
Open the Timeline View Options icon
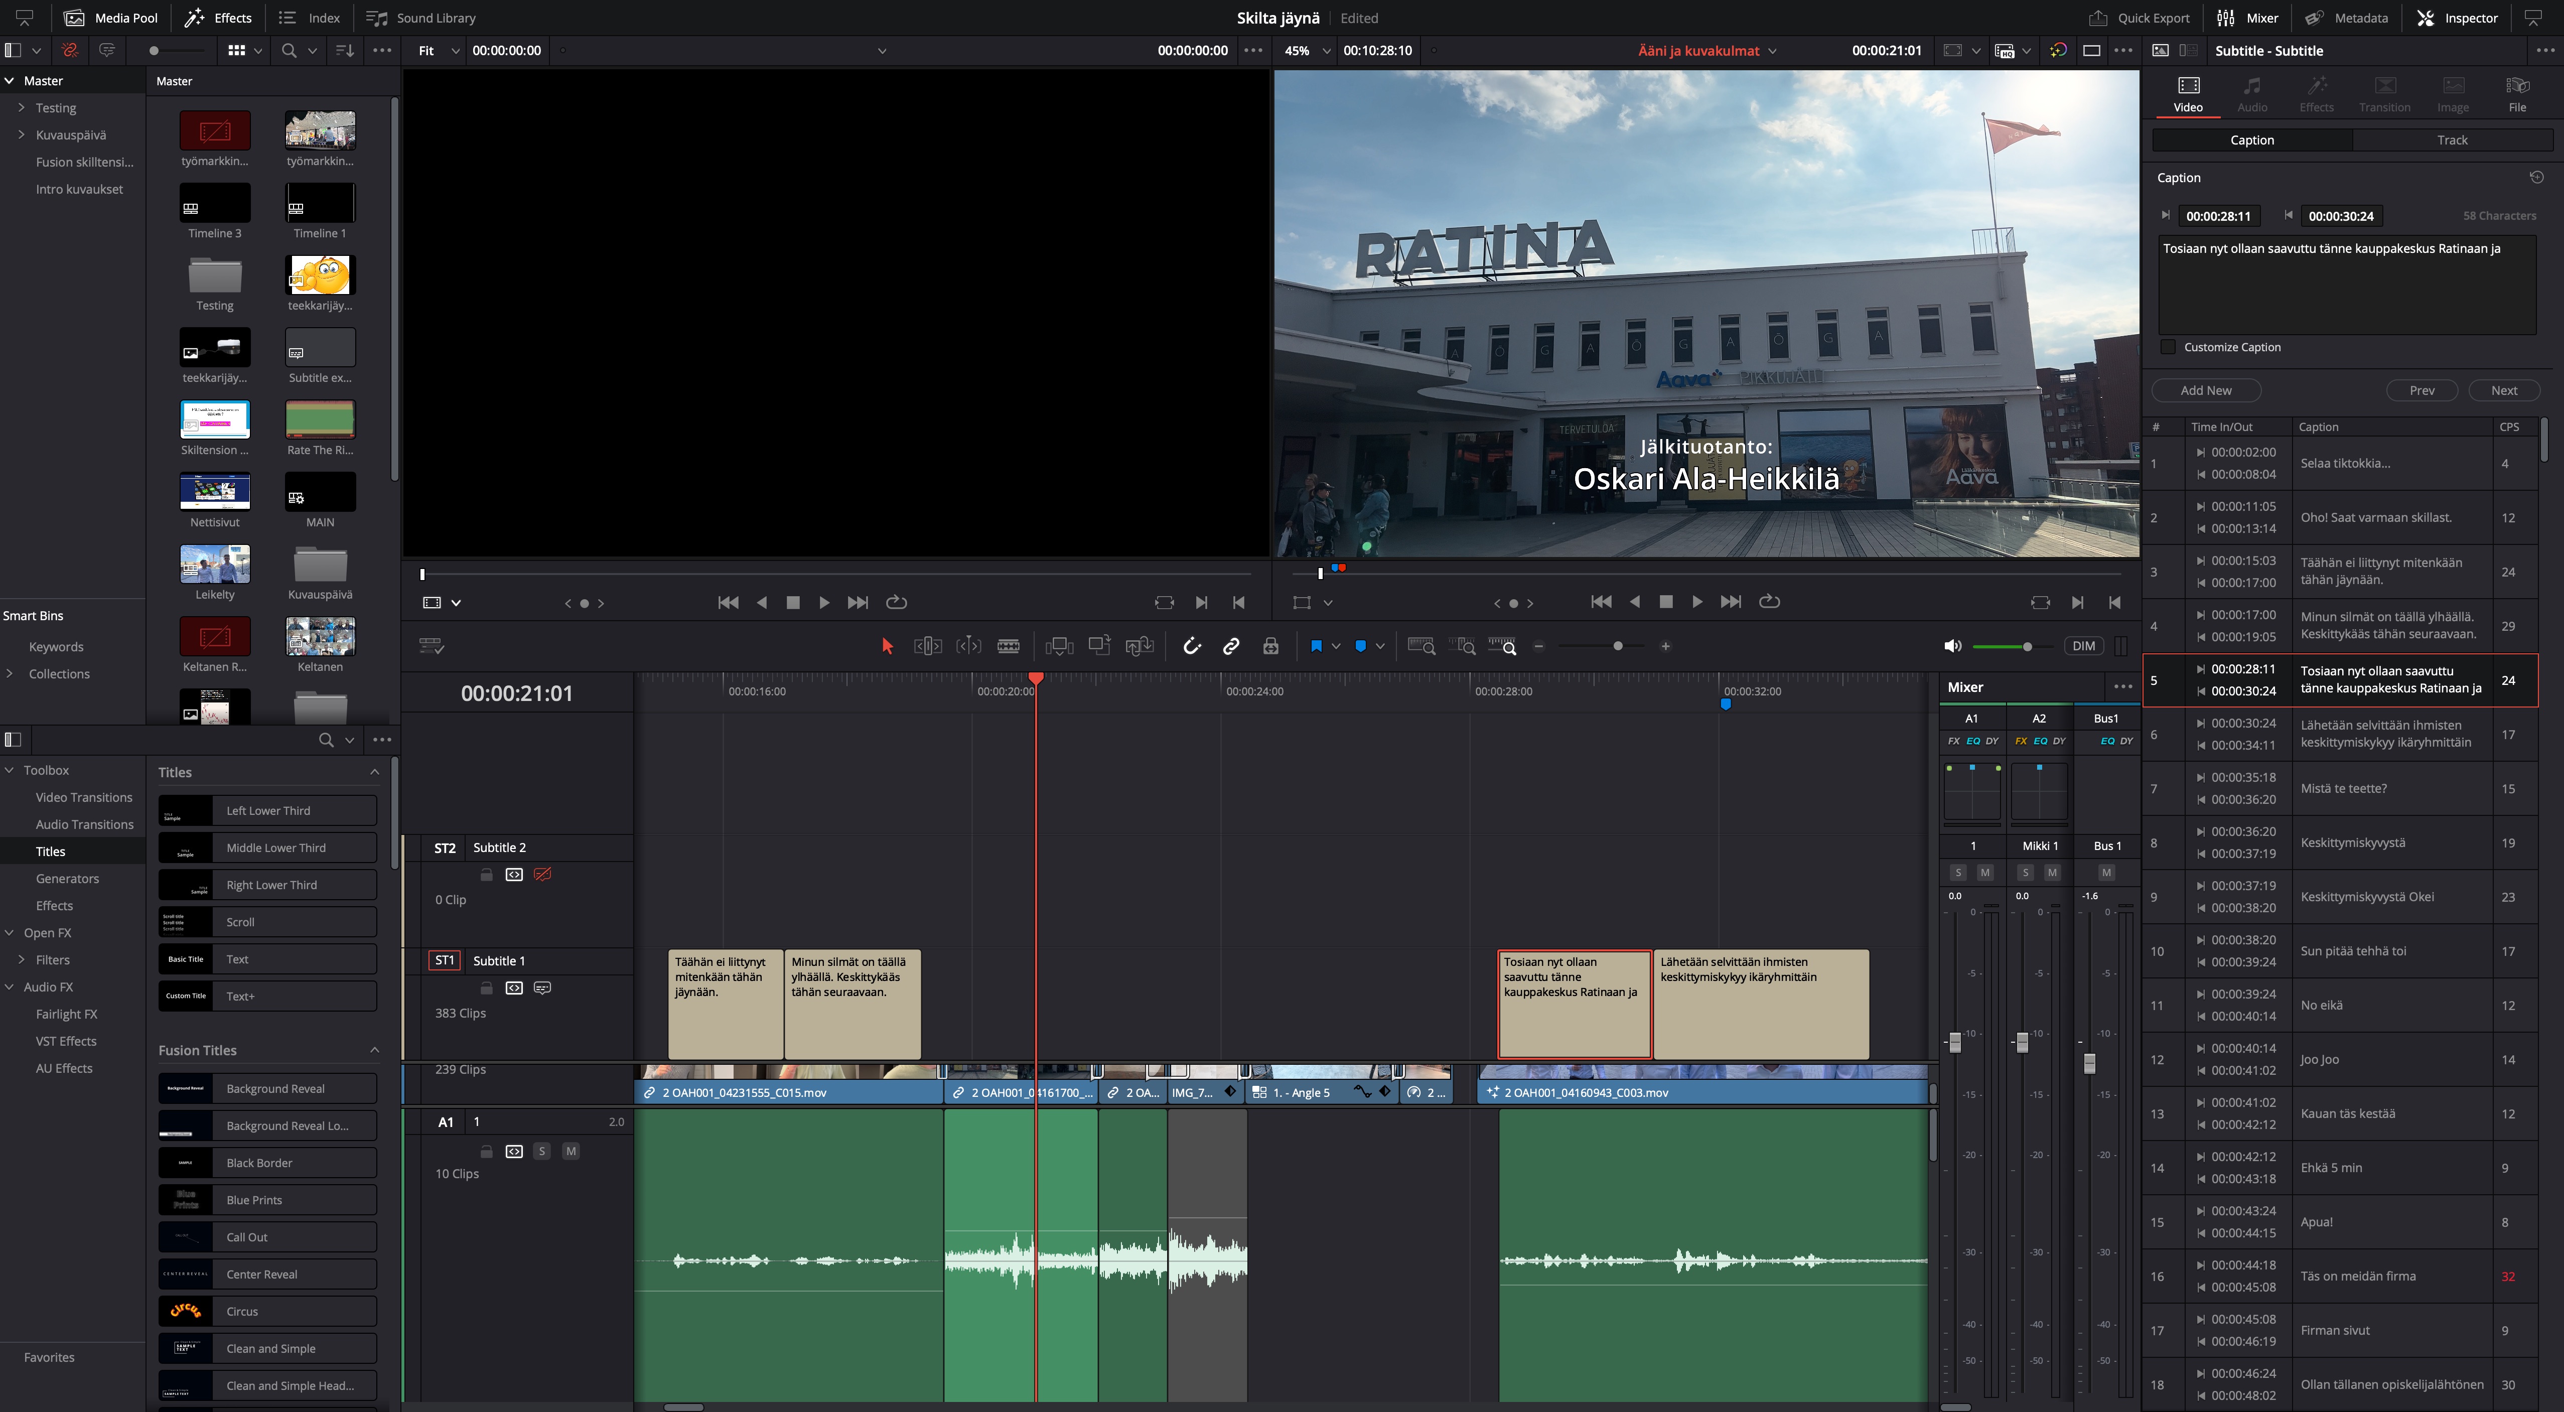click(431, 647)
